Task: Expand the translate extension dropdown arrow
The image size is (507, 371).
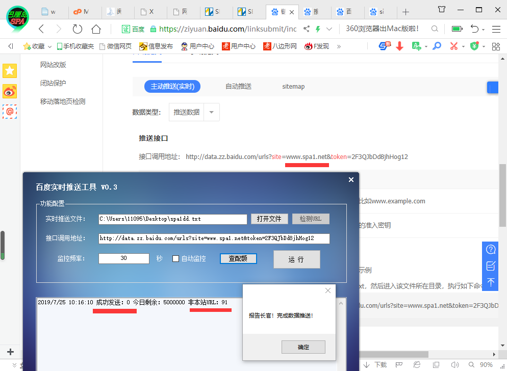Action: click(x=426, y=47)
